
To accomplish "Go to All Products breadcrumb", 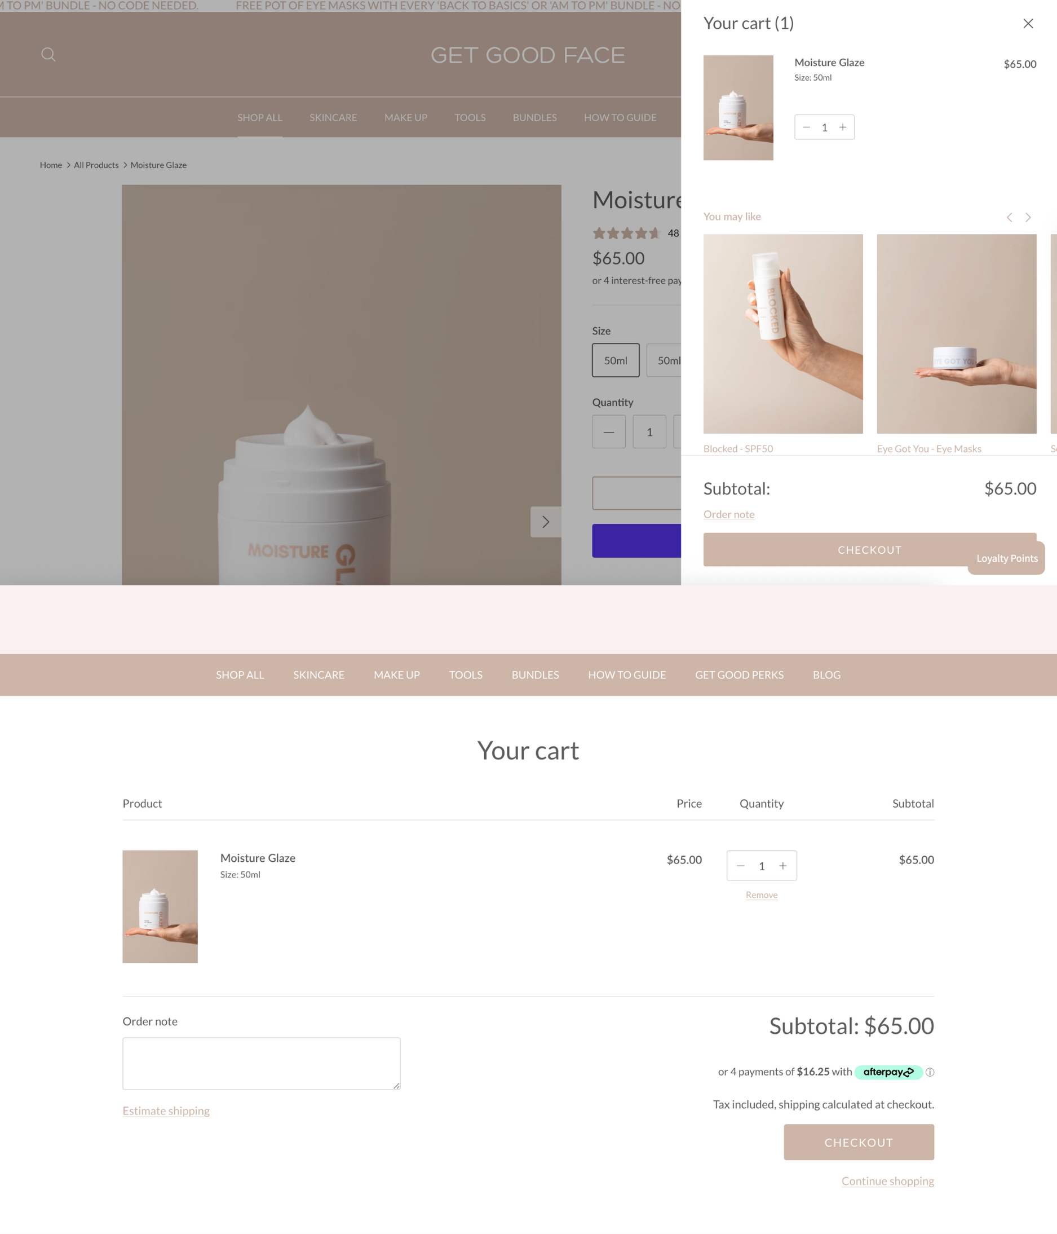I will click(x=96, y=165).
